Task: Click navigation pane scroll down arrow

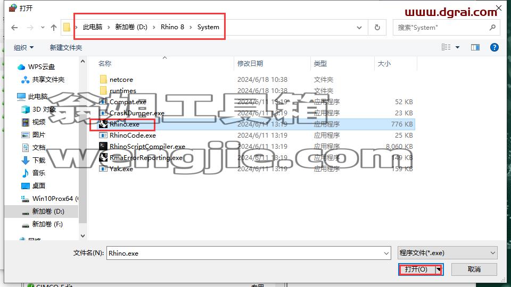Action: click(x=83, y=236)
